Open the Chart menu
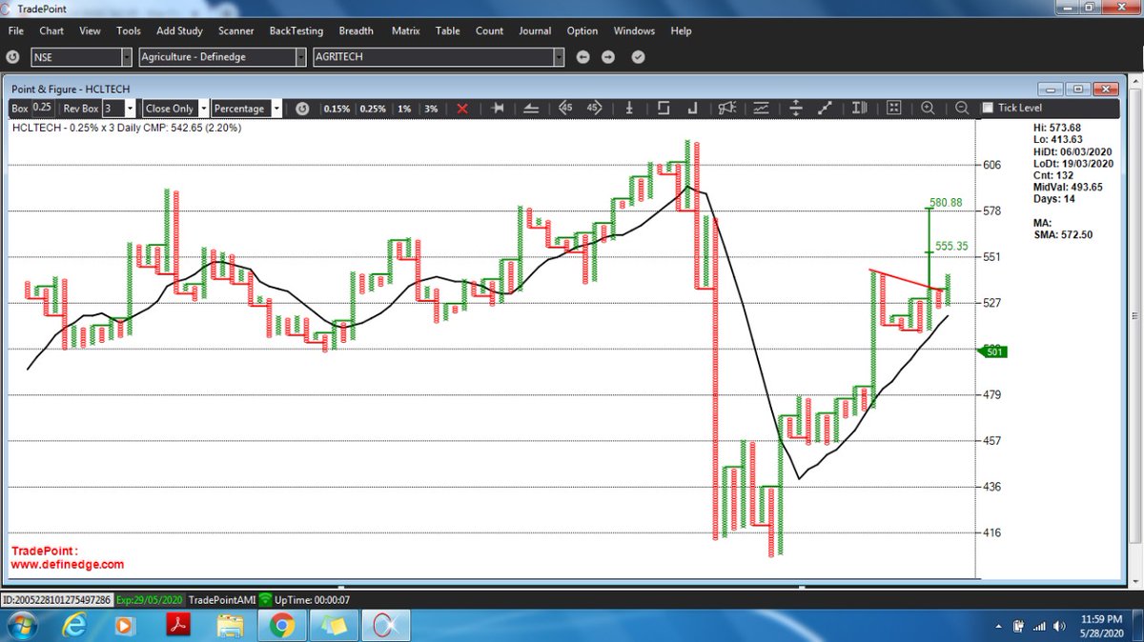This screenshot has width=1144, height=642. pyautogui.click(x=51, y=30)
